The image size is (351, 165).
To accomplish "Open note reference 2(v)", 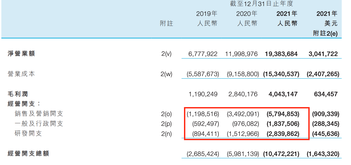I will (166, 54).
